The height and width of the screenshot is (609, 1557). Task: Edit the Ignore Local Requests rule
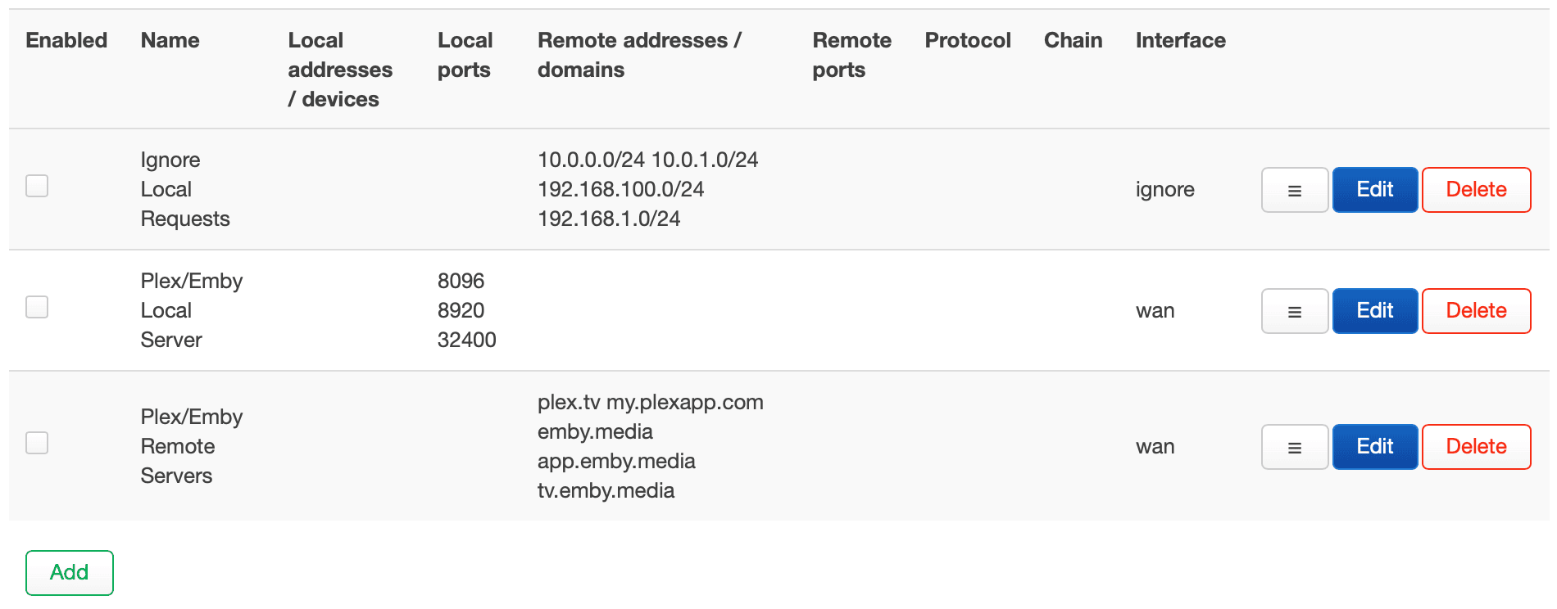1374,189
